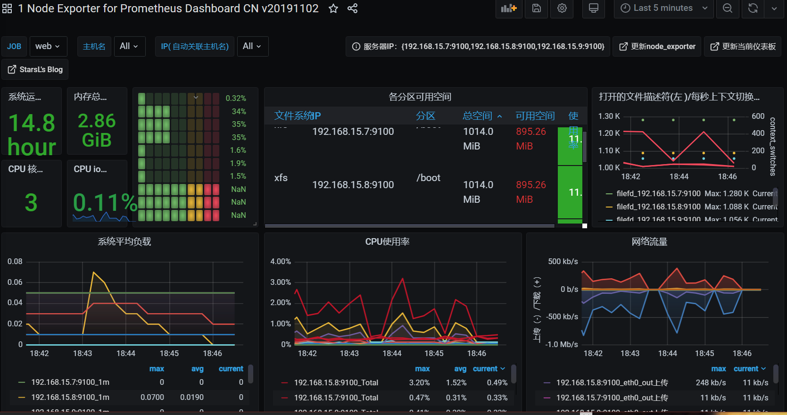The width and height of the screenshot is (787, 415).
Task: Toggle series 192.168.15.8:9100_Total in CPU legend
Action: pyautogui.click(x=336, y=382)
